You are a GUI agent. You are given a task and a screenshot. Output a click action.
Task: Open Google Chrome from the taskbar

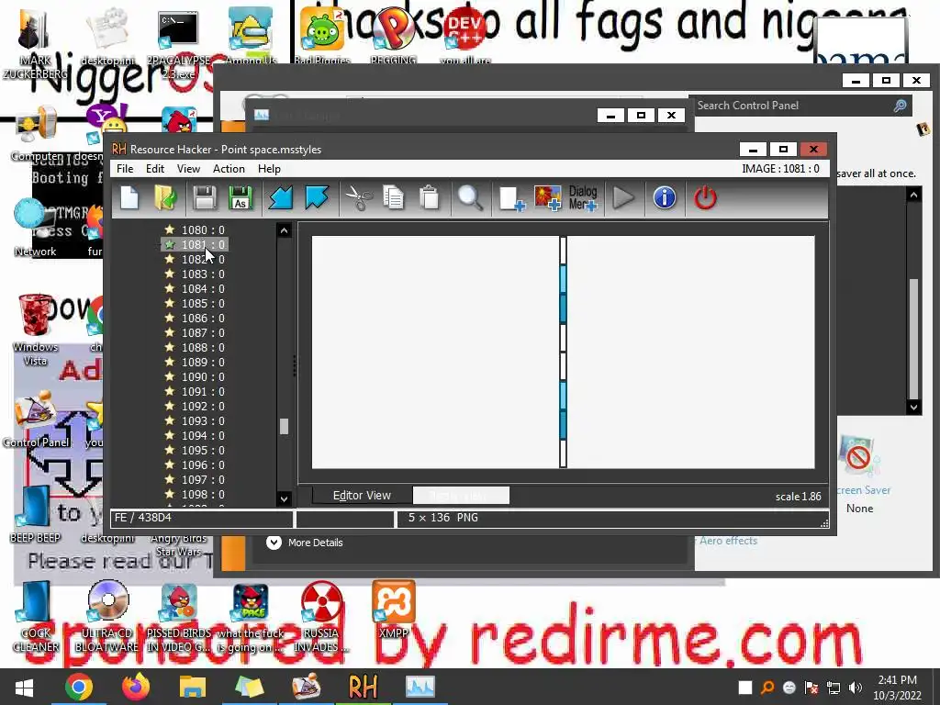point(79,687)
